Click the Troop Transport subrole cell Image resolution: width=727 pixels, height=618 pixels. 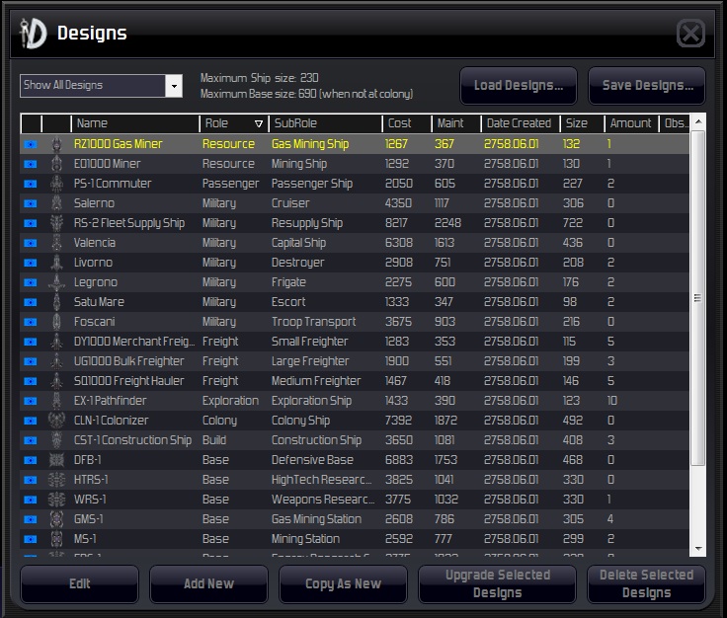314,322
